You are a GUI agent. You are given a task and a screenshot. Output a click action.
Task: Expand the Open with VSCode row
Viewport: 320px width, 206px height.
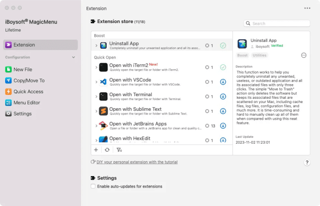(x=96, y=82)
